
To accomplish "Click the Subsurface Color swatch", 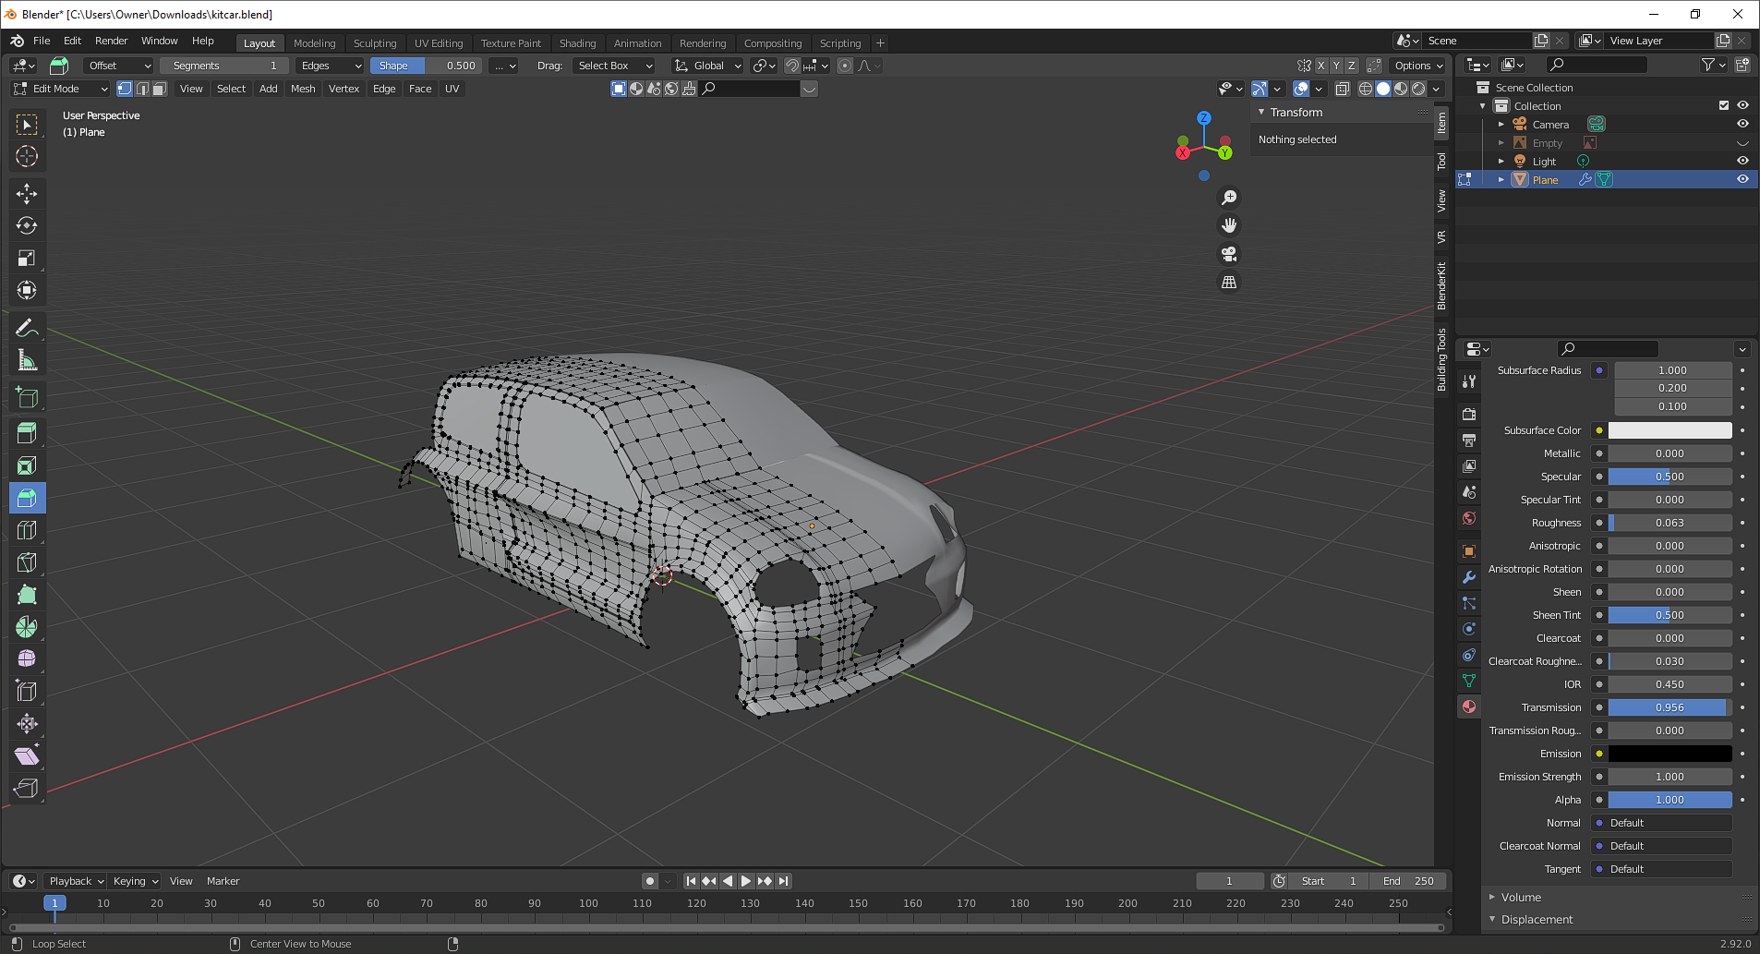I will (1670, 430).
